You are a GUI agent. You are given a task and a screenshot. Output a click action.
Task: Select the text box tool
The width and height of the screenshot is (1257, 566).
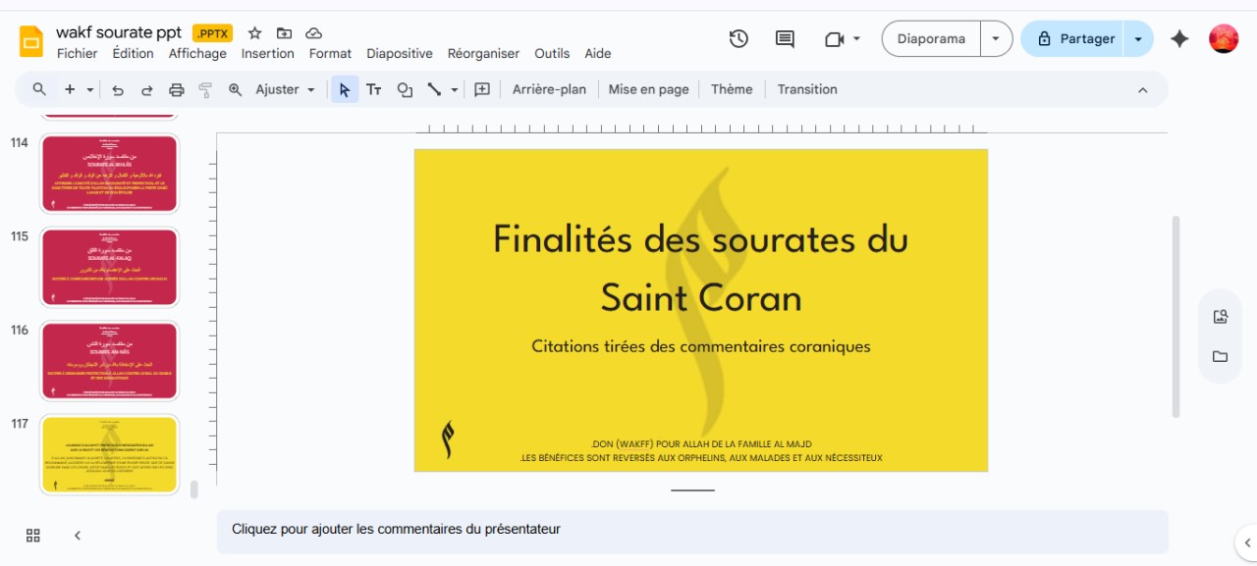(x=373, y=89)
